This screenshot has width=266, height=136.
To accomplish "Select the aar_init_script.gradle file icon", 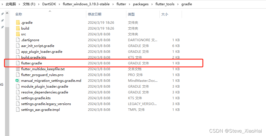I will pos(18,46).
